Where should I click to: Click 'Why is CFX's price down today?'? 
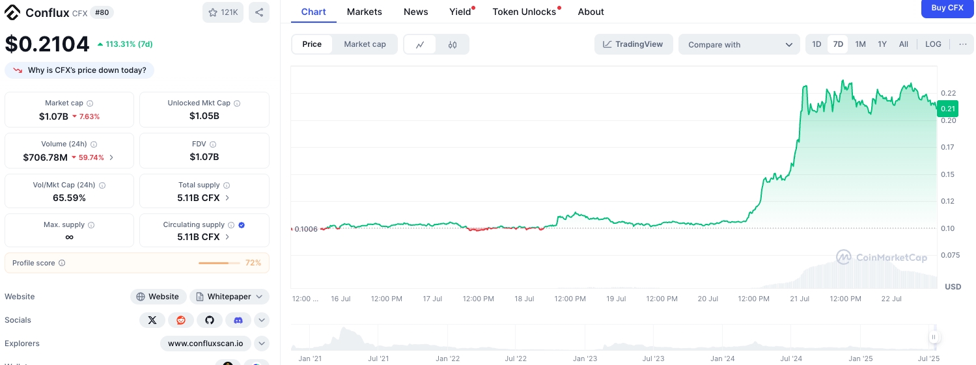[x=79, y=70]
